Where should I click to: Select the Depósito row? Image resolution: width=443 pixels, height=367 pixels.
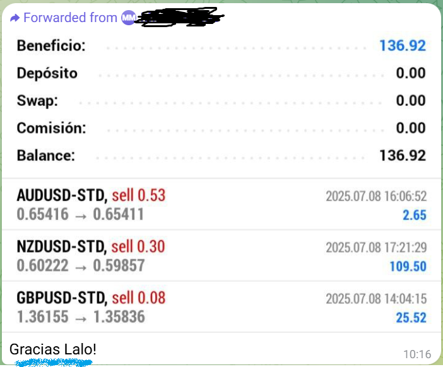pos(222,73)
